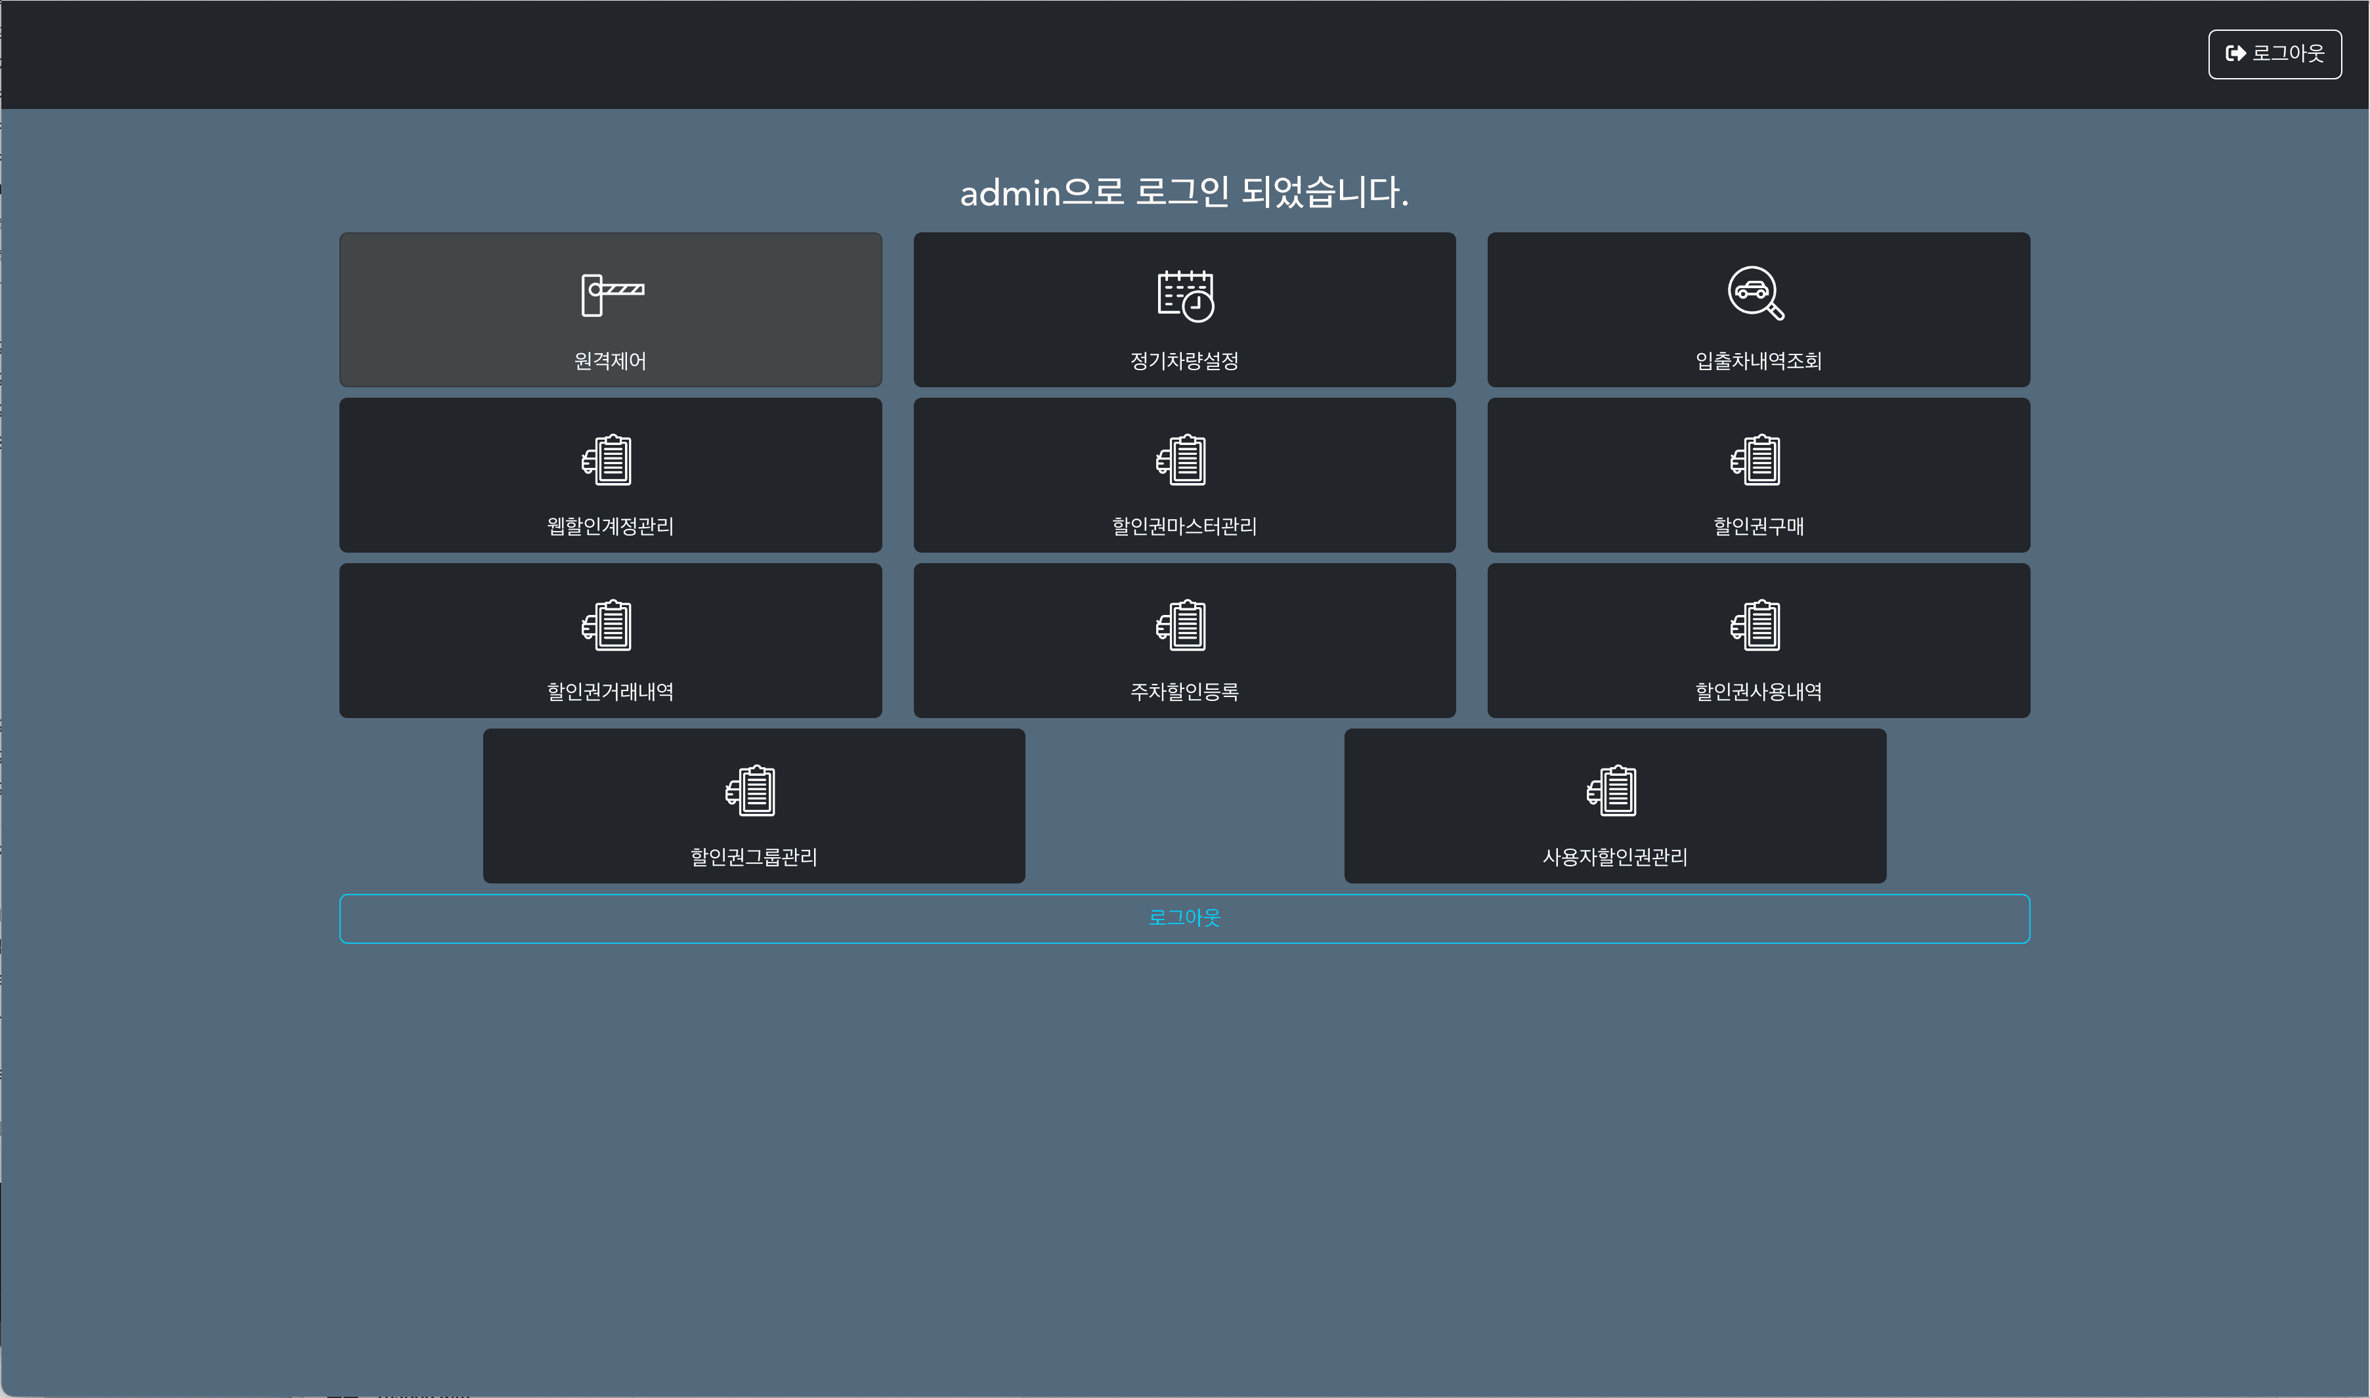Screen dimensions: 2370x1398
Task: Click the clipboard icon above 주차할인등록
Action: pos(1182,625)
